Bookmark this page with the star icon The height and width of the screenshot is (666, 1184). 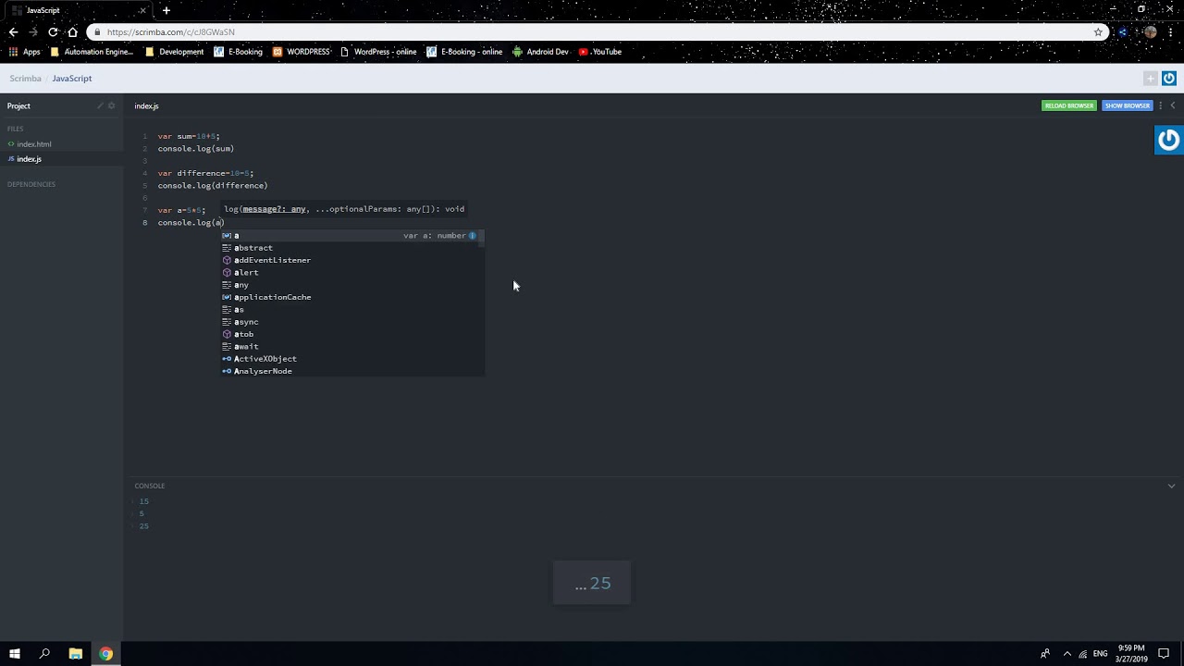click(x=1098, y=31)
